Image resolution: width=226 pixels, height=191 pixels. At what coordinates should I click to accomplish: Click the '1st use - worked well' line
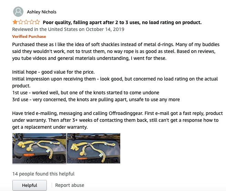pos(86,93)
